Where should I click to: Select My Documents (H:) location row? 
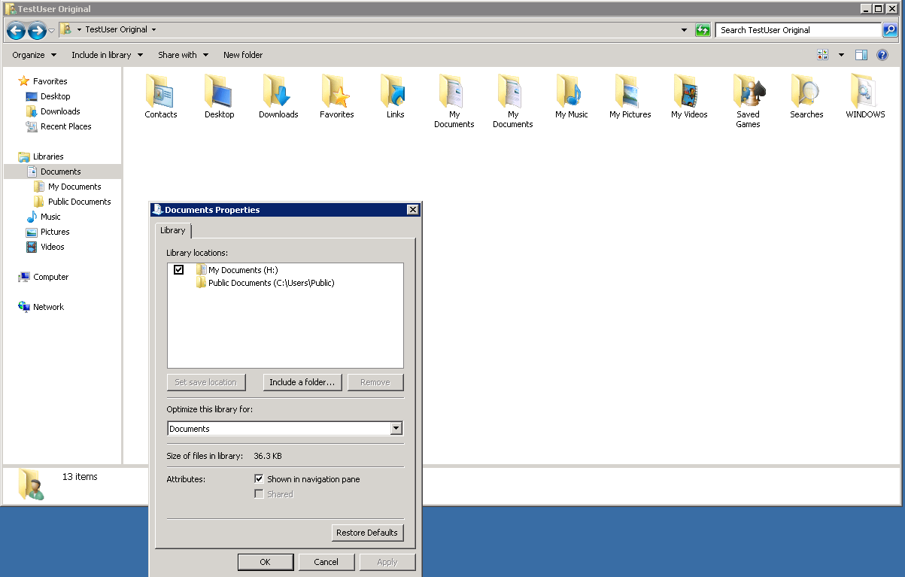point(238,270)
